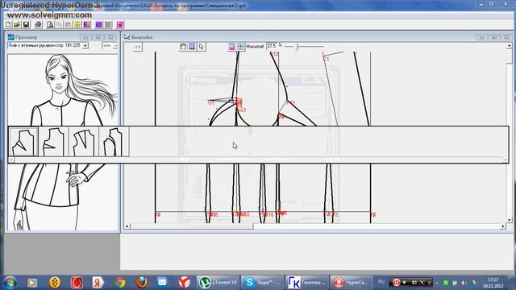
Task: Click the pattern panel vertical scroll down arrow
Action: pyautogui.click(x=510, y=220)
